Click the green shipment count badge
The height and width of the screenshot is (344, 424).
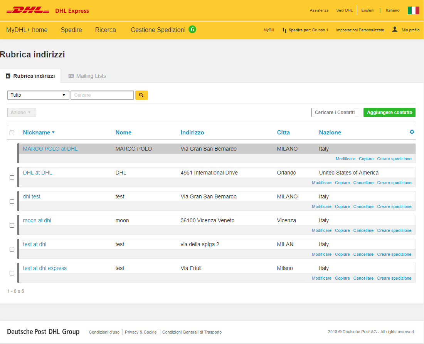(192, 29)
